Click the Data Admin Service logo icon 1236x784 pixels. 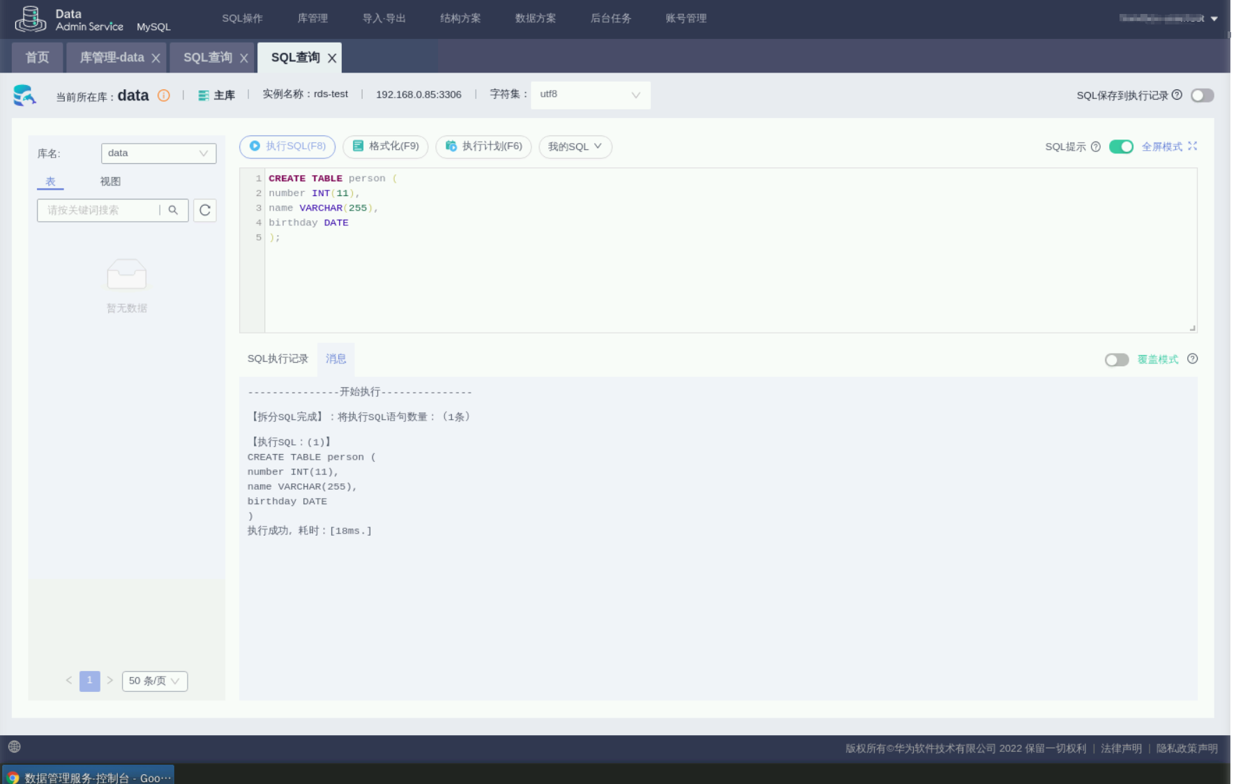(x=30, y=19)
